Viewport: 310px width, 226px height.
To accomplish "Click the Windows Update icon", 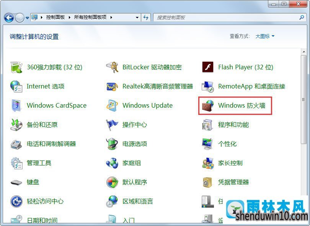I will pos(112,105).
